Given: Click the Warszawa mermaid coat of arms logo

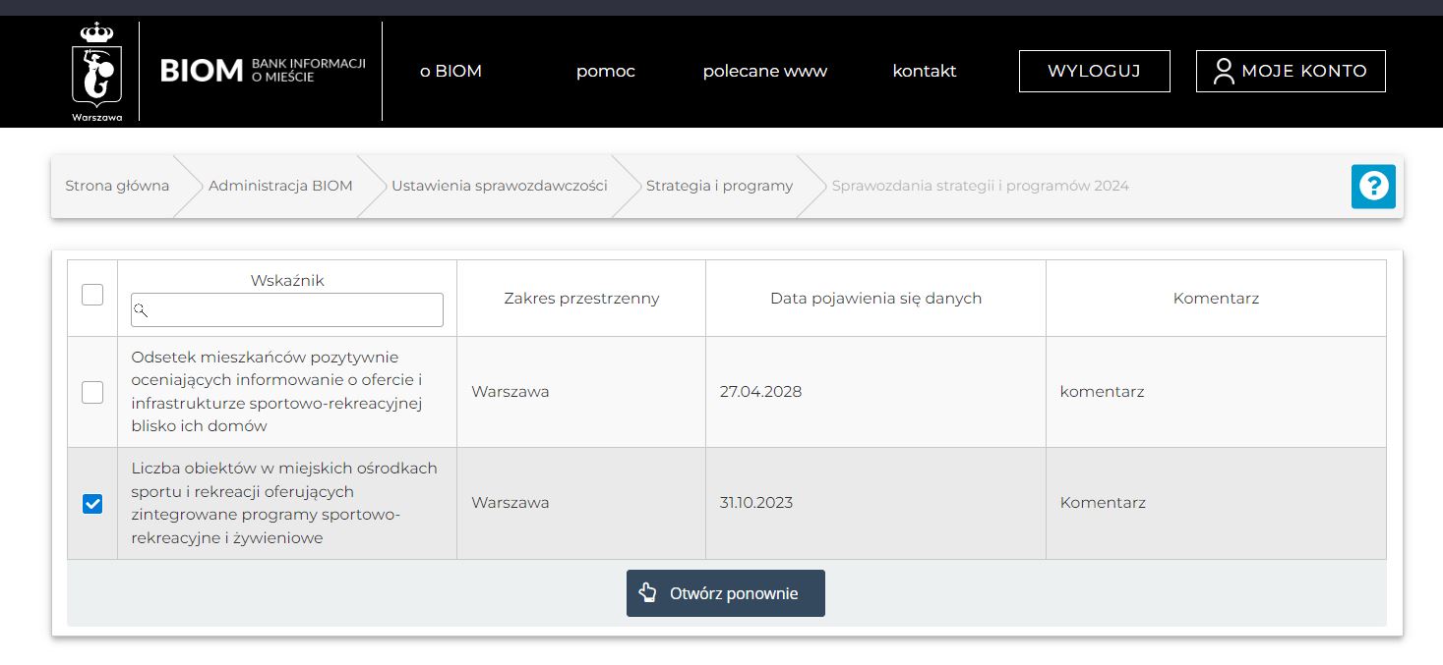Looking at the screenshot, I should pos(96,71).
